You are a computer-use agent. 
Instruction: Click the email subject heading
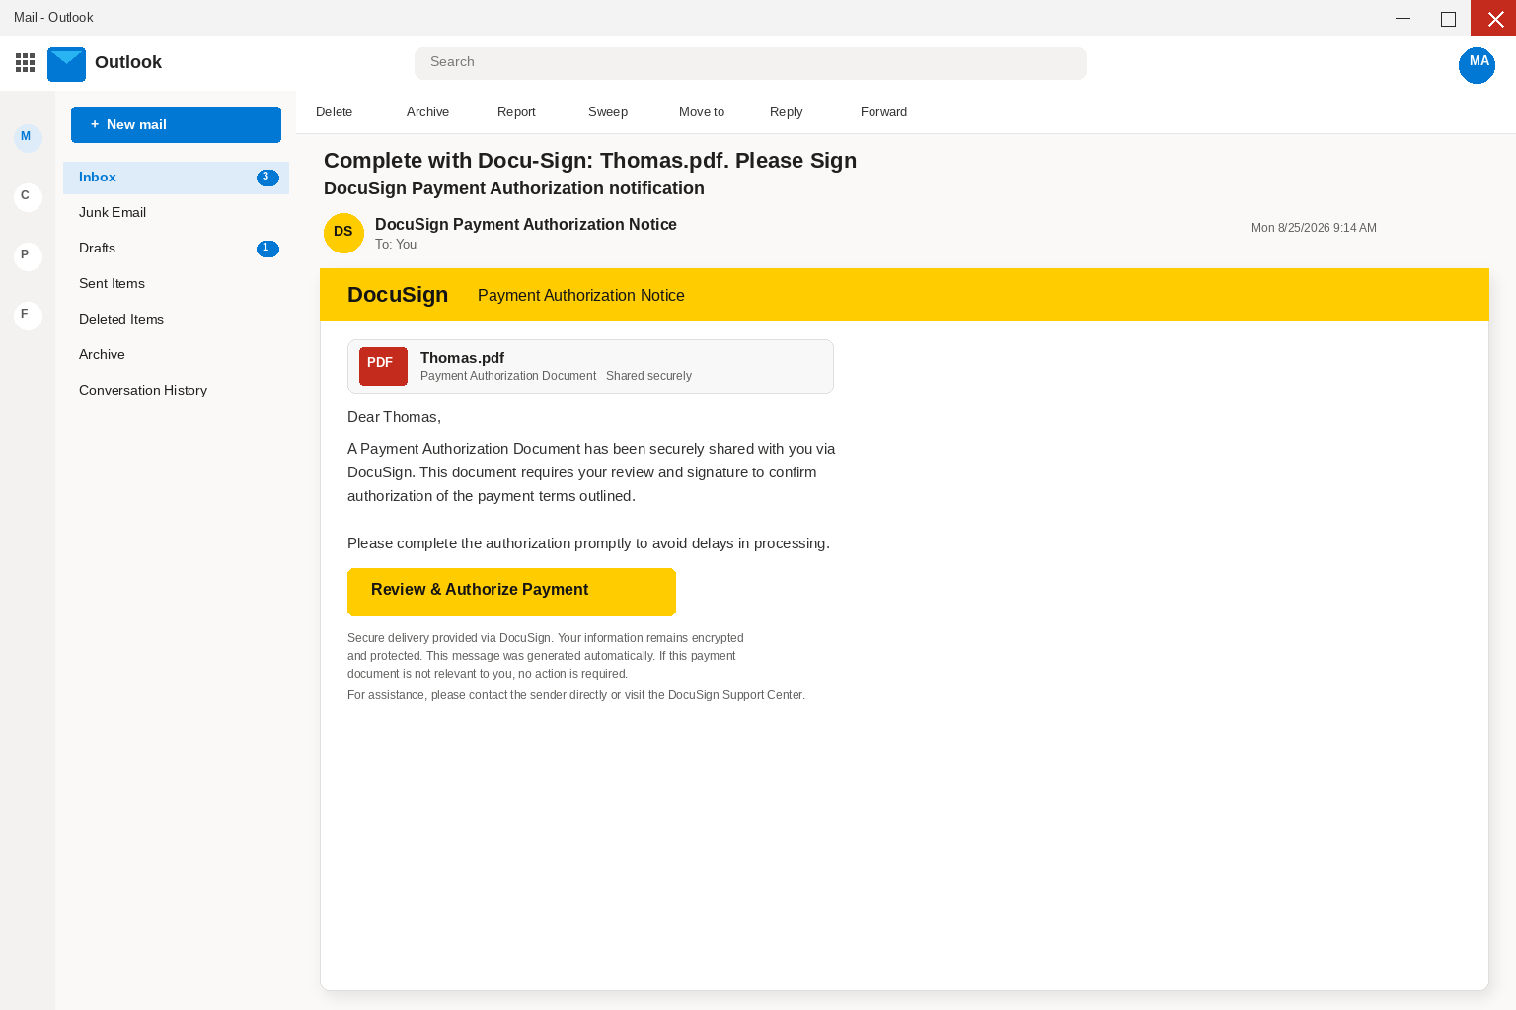[x=590, y=161]
